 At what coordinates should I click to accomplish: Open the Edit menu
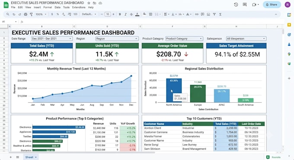pyautogui.click(x=20, y=7)
